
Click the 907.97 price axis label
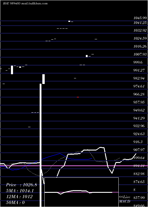[x=139, y=150]
